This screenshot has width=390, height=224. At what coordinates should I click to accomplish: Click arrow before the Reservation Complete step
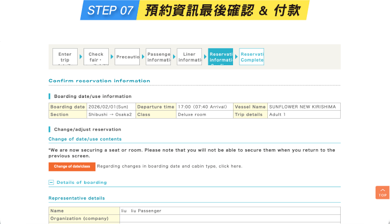pyautogui.click(x=236, y=56)
